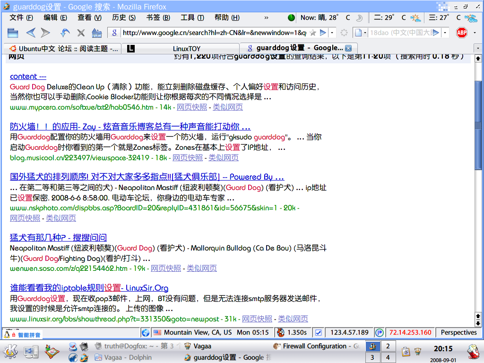Click the blue P icon in status bar
The image size is (484, 363).
[380, 332]
